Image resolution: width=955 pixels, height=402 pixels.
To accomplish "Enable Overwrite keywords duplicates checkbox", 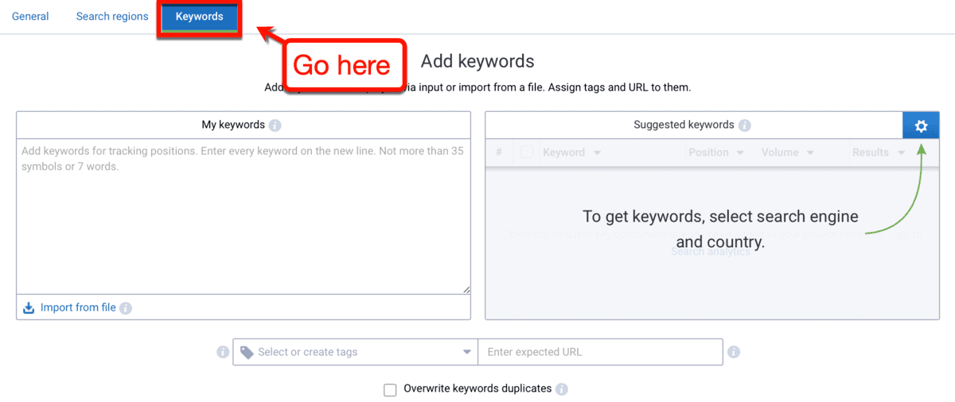I will pyautogui.click(x=390, y=389).
